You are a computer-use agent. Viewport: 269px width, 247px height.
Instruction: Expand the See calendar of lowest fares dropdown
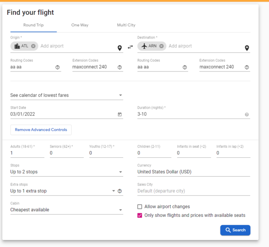click(67, 95)
